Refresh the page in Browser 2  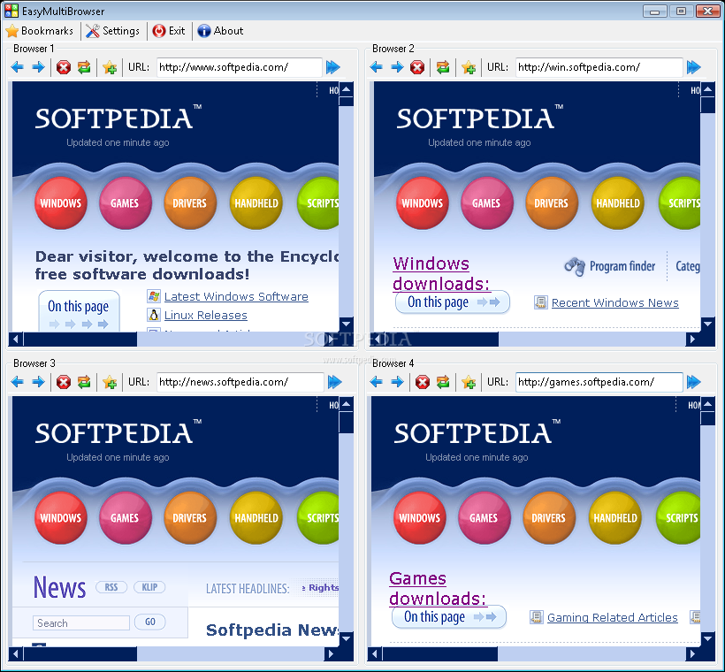443,67
